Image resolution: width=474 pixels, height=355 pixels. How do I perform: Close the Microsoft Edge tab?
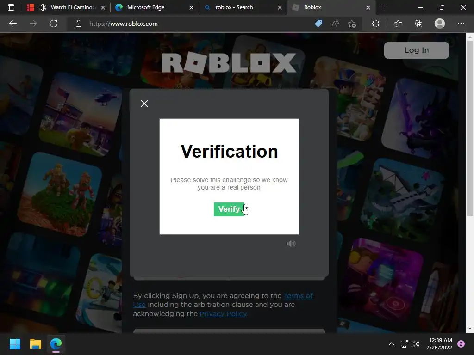[191, 7]
